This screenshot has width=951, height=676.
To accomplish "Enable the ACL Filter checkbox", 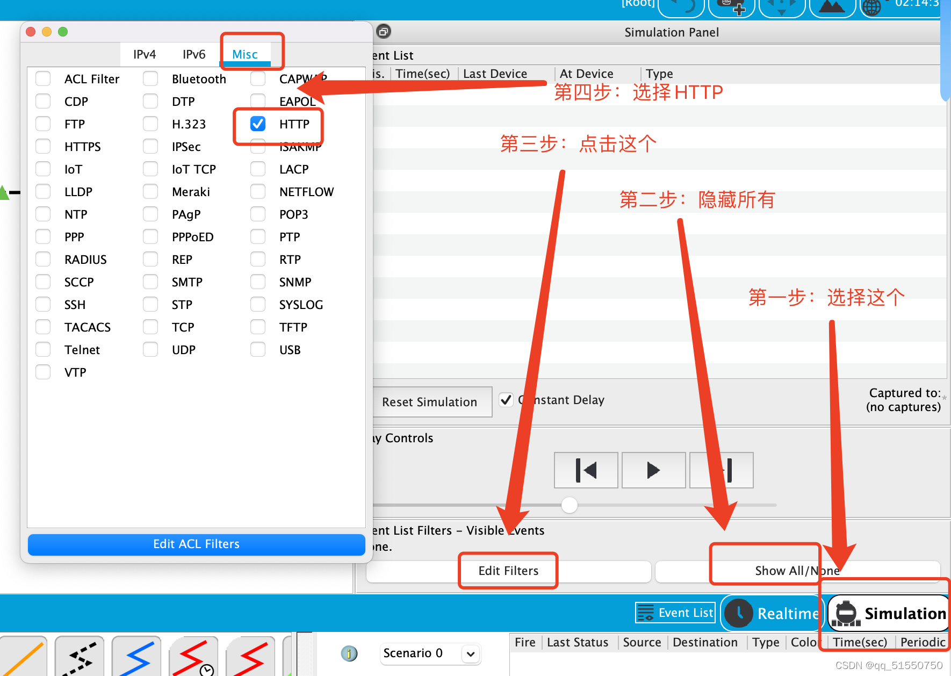I will coord(43,78).
